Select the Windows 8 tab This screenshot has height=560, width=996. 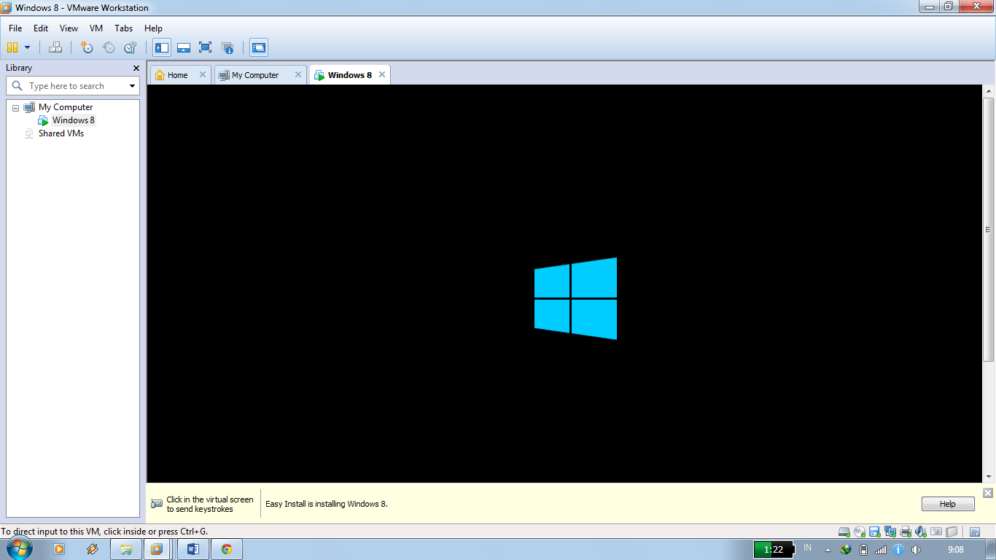pyautogui.click(x=349, y=75)
